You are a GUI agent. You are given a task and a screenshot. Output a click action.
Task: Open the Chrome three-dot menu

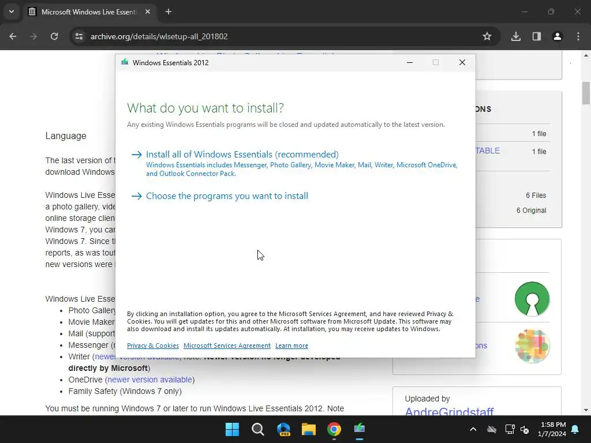click(578, 36)
